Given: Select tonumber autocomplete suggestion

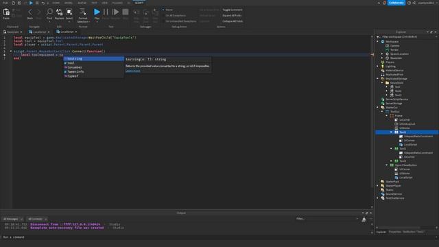Looking at the screenshot, I should coord(93,67).
